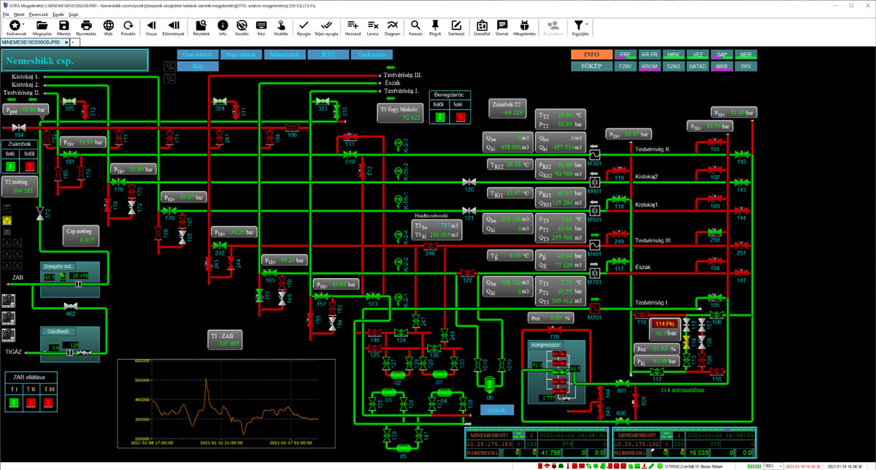Select the Kézi keyboard icon
The width and height of the screenshot is (876, 470).
click(x=261, y=25)
